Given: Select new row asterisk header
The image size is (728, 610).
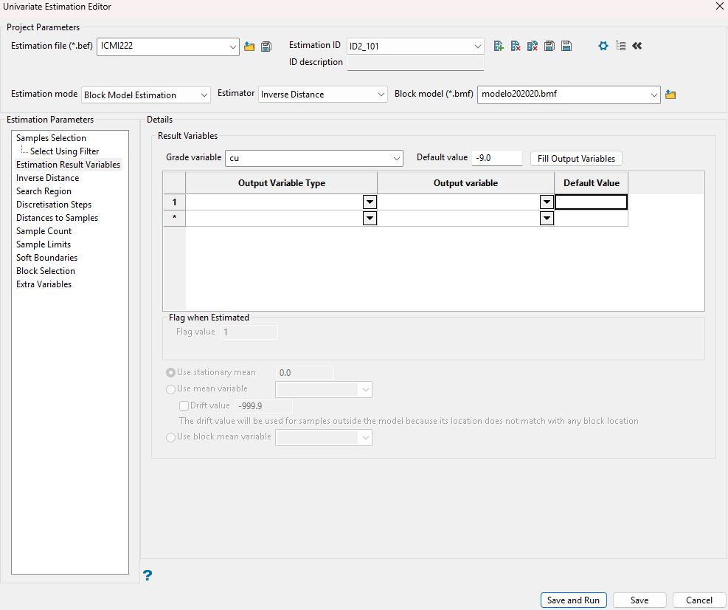Looking at the screenshot, I should click(x=175, y=218).
